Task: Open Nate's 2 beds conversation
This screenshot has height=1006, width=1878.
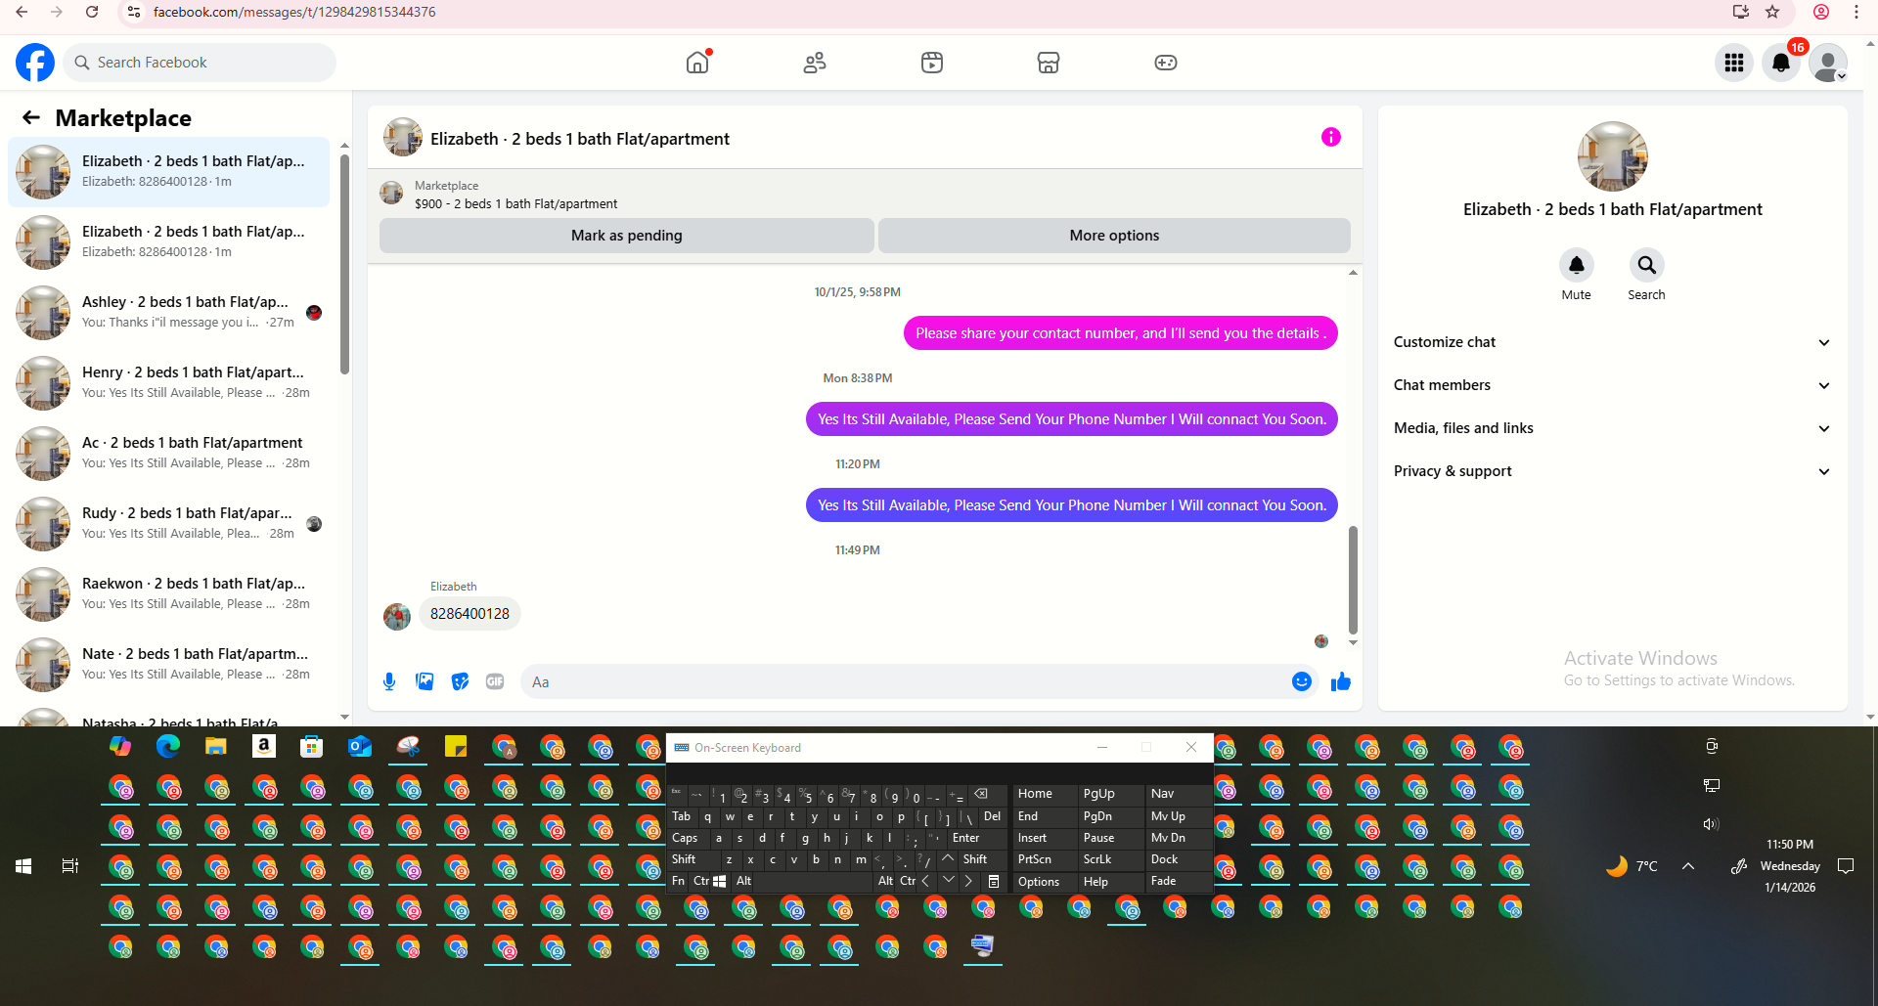Action: click(x=168, y=665)
